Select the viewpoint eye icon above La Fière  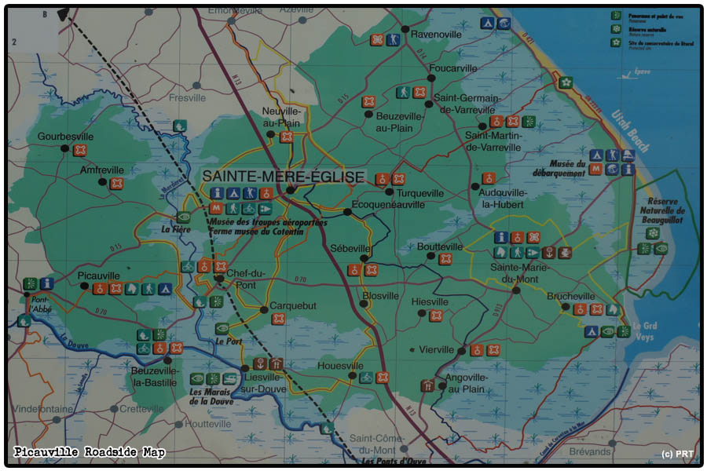click(183, 217)
